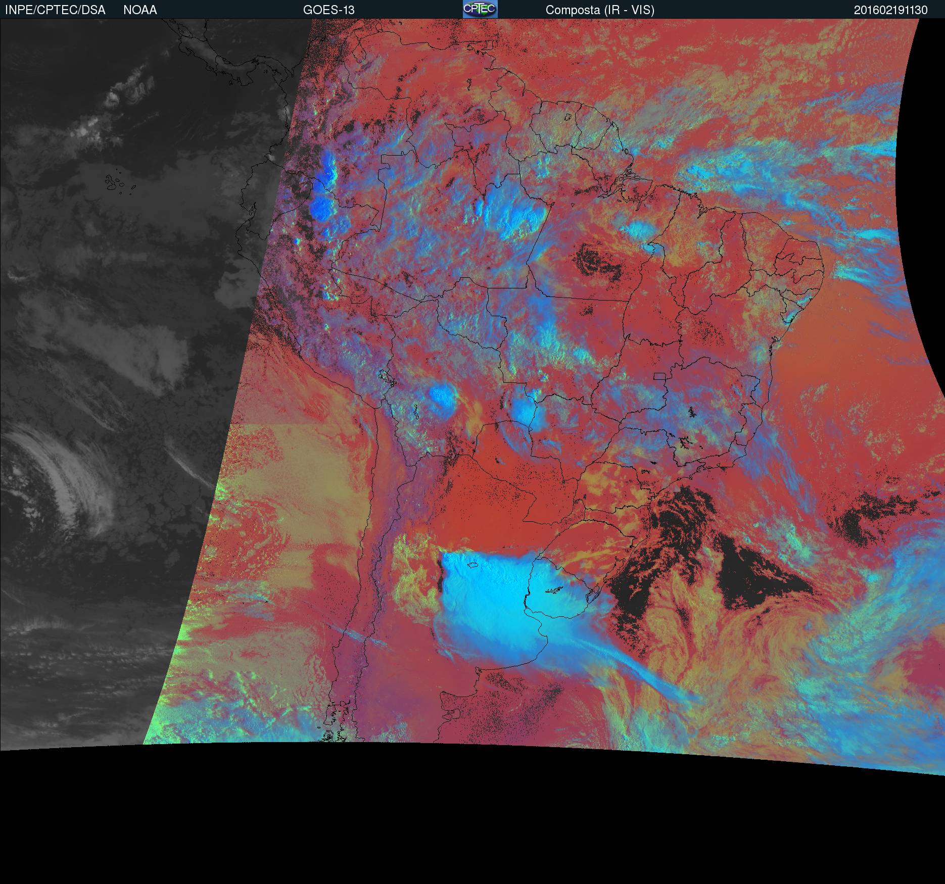Click the GOES-13 satellite label
Viewport: 945px width, 884px height.
[x=328, y=10]
